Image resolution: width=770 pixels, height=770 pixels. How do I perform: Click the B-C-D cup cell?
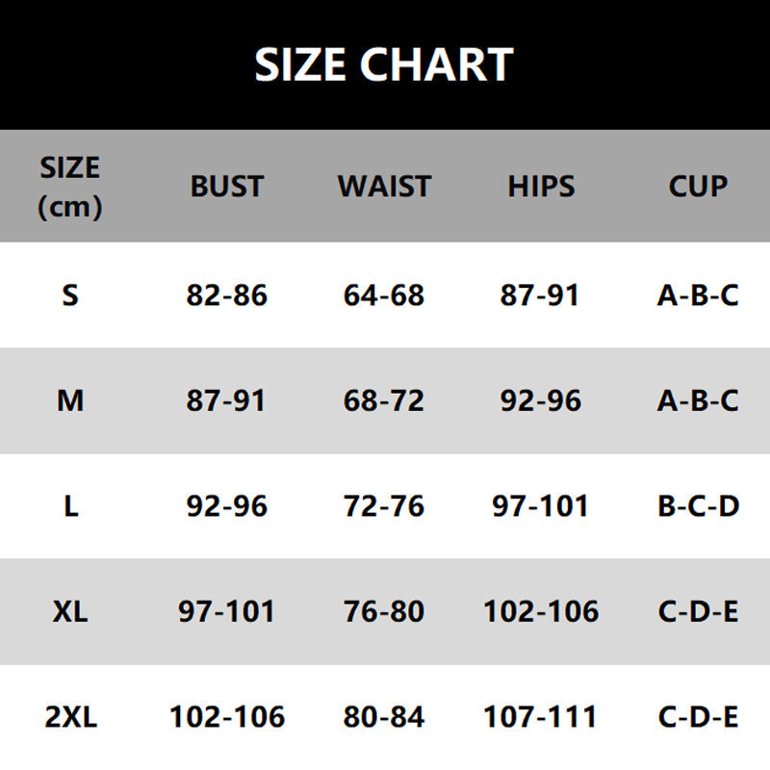pos(698,506)
